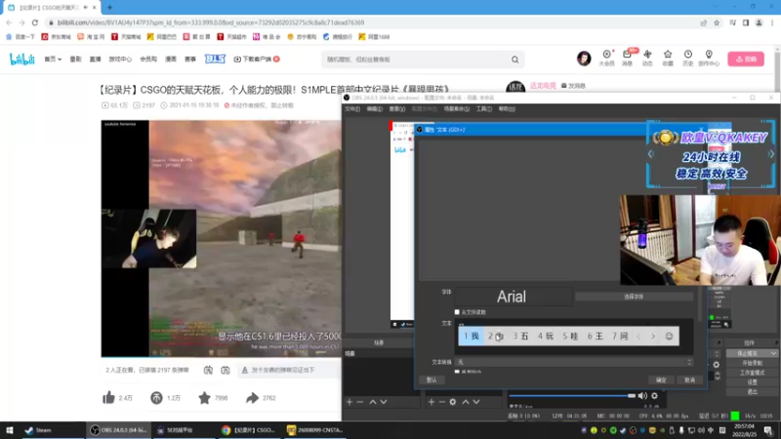
Task: Open audio settings gear in OBS mixer
Action: coord(654,396)
